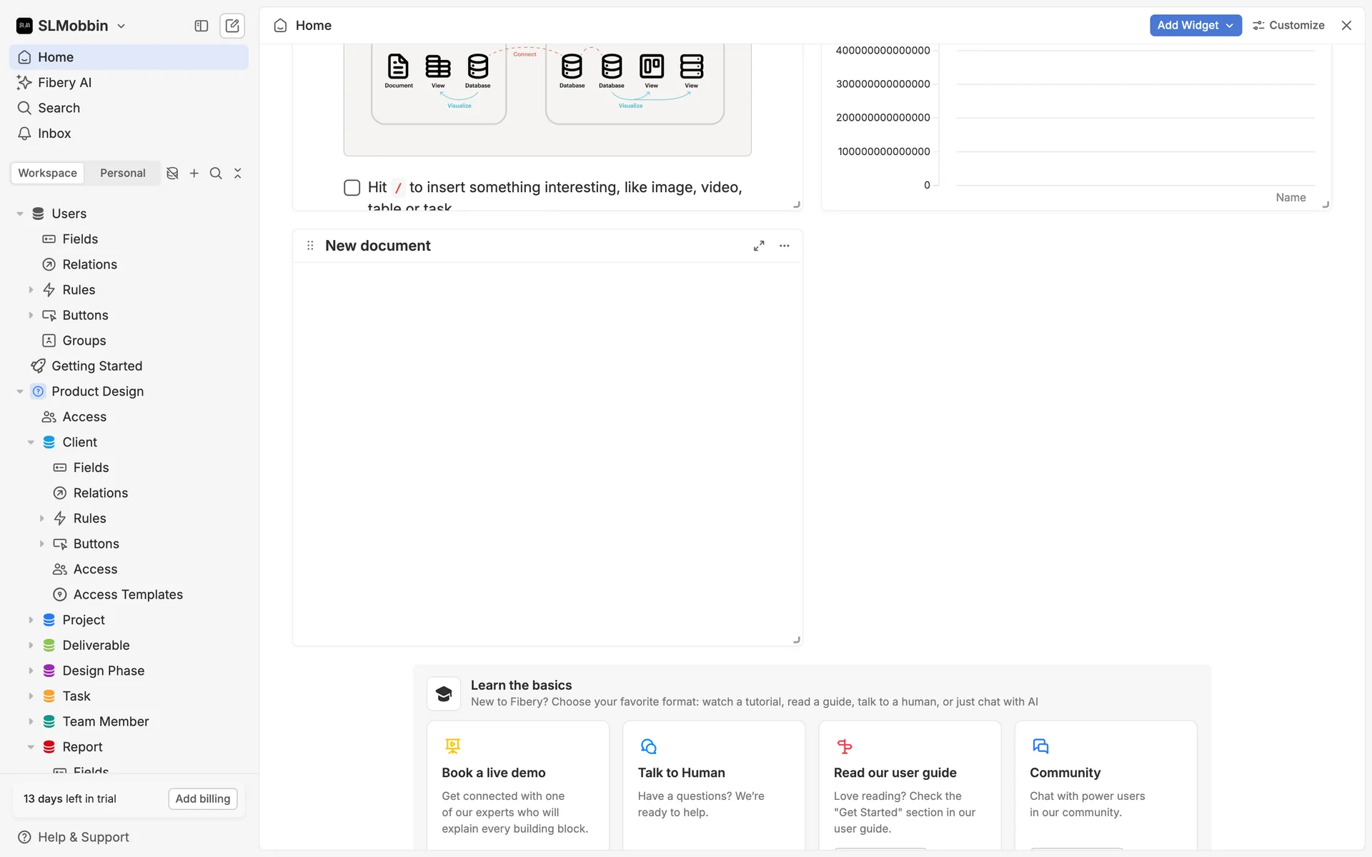Viewport: 1372px width, 857px height.
Task: Switch to the Personal tab
Action: (122, 174)
